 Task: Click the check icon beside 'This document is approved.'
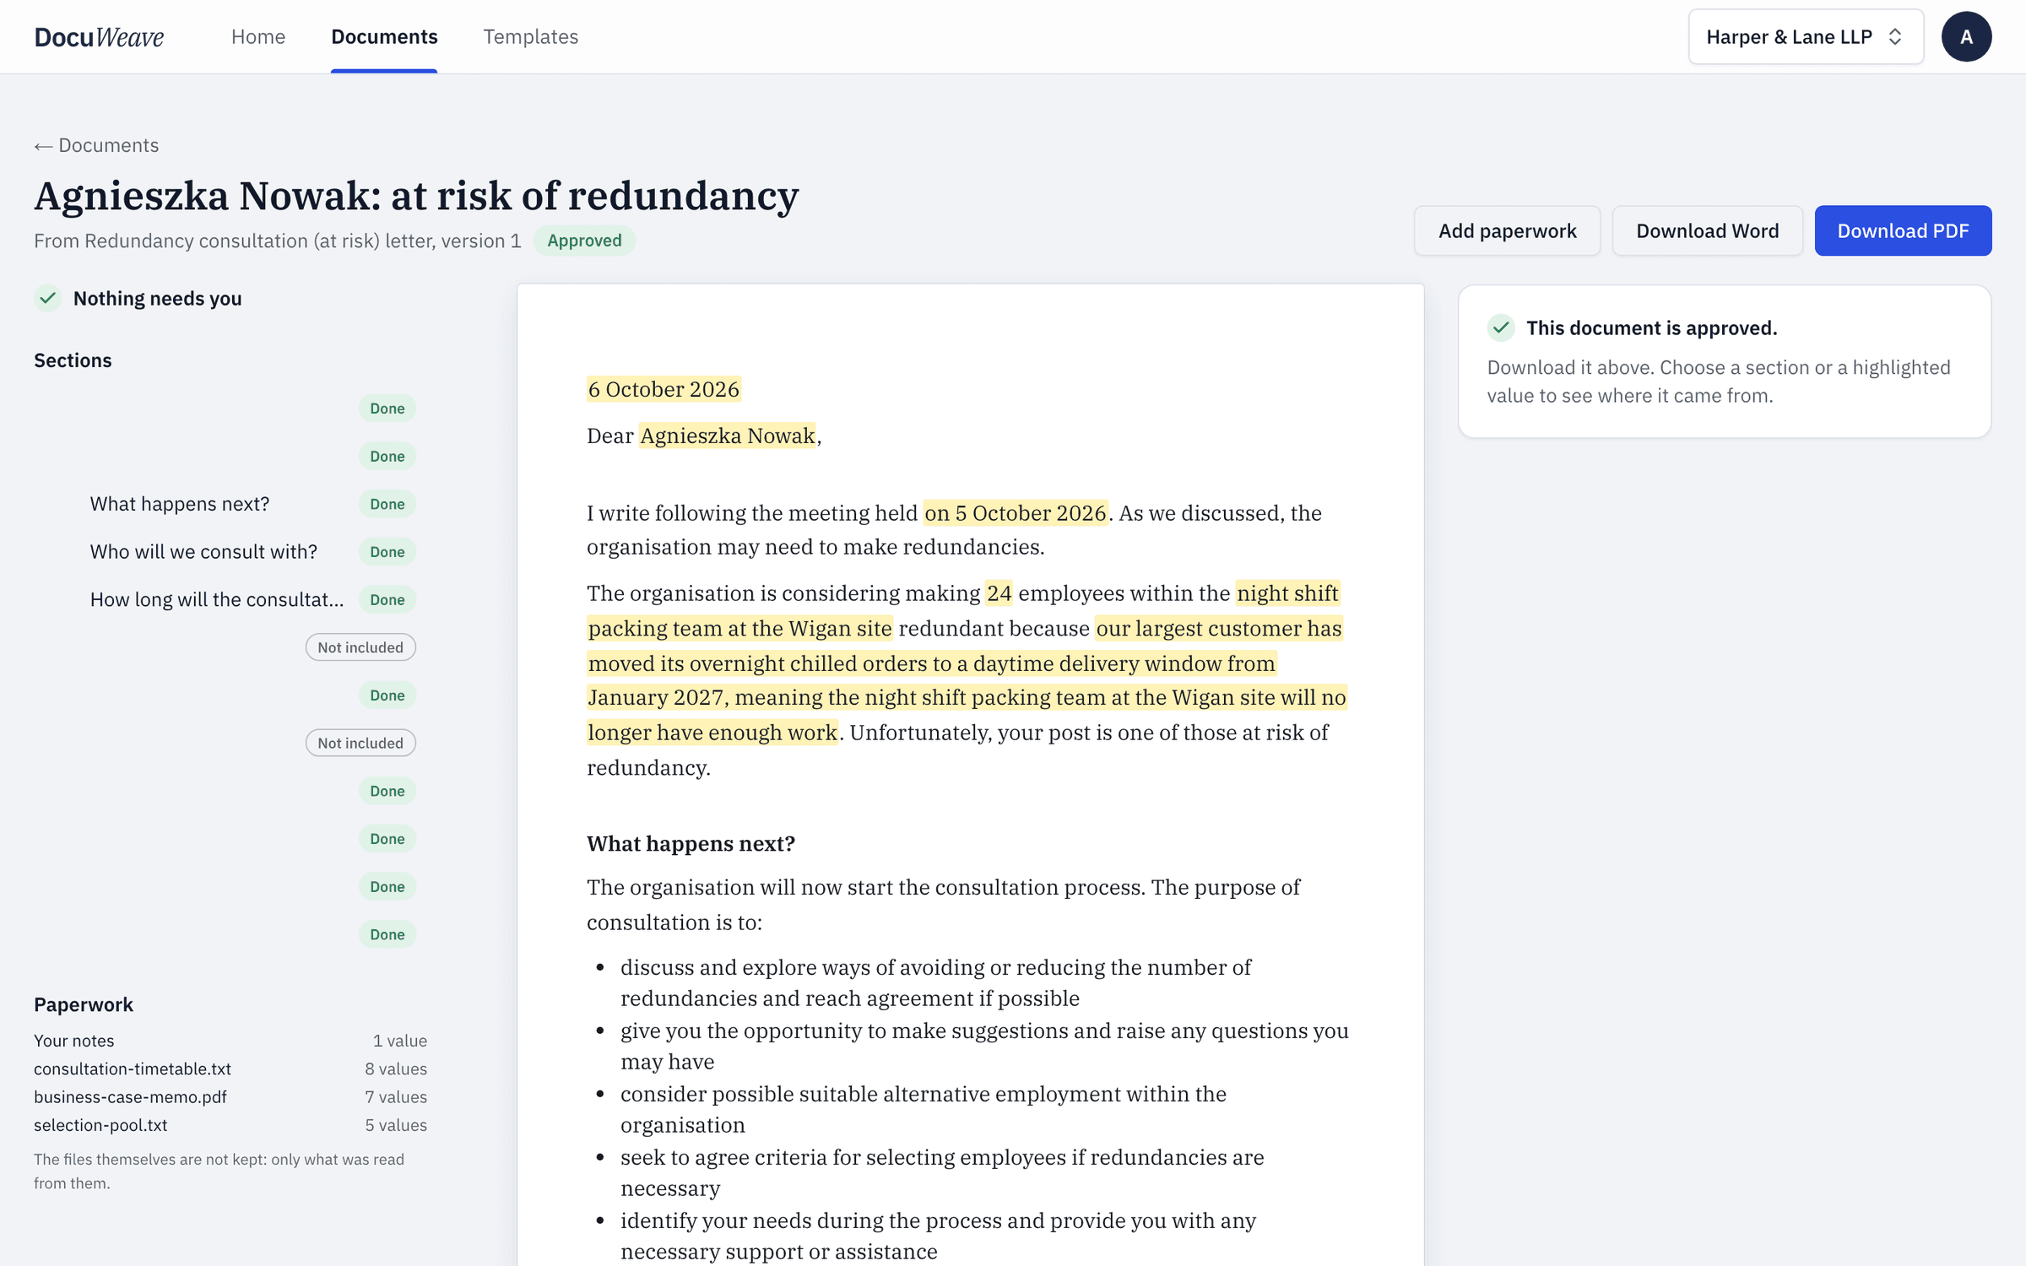[1501, 327]
